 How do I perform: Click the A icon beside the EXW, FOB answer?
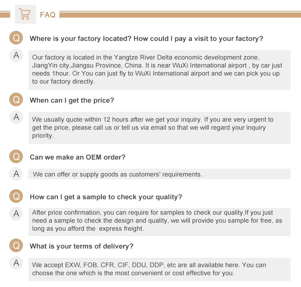pyautogui.click(x=16, y=263)
